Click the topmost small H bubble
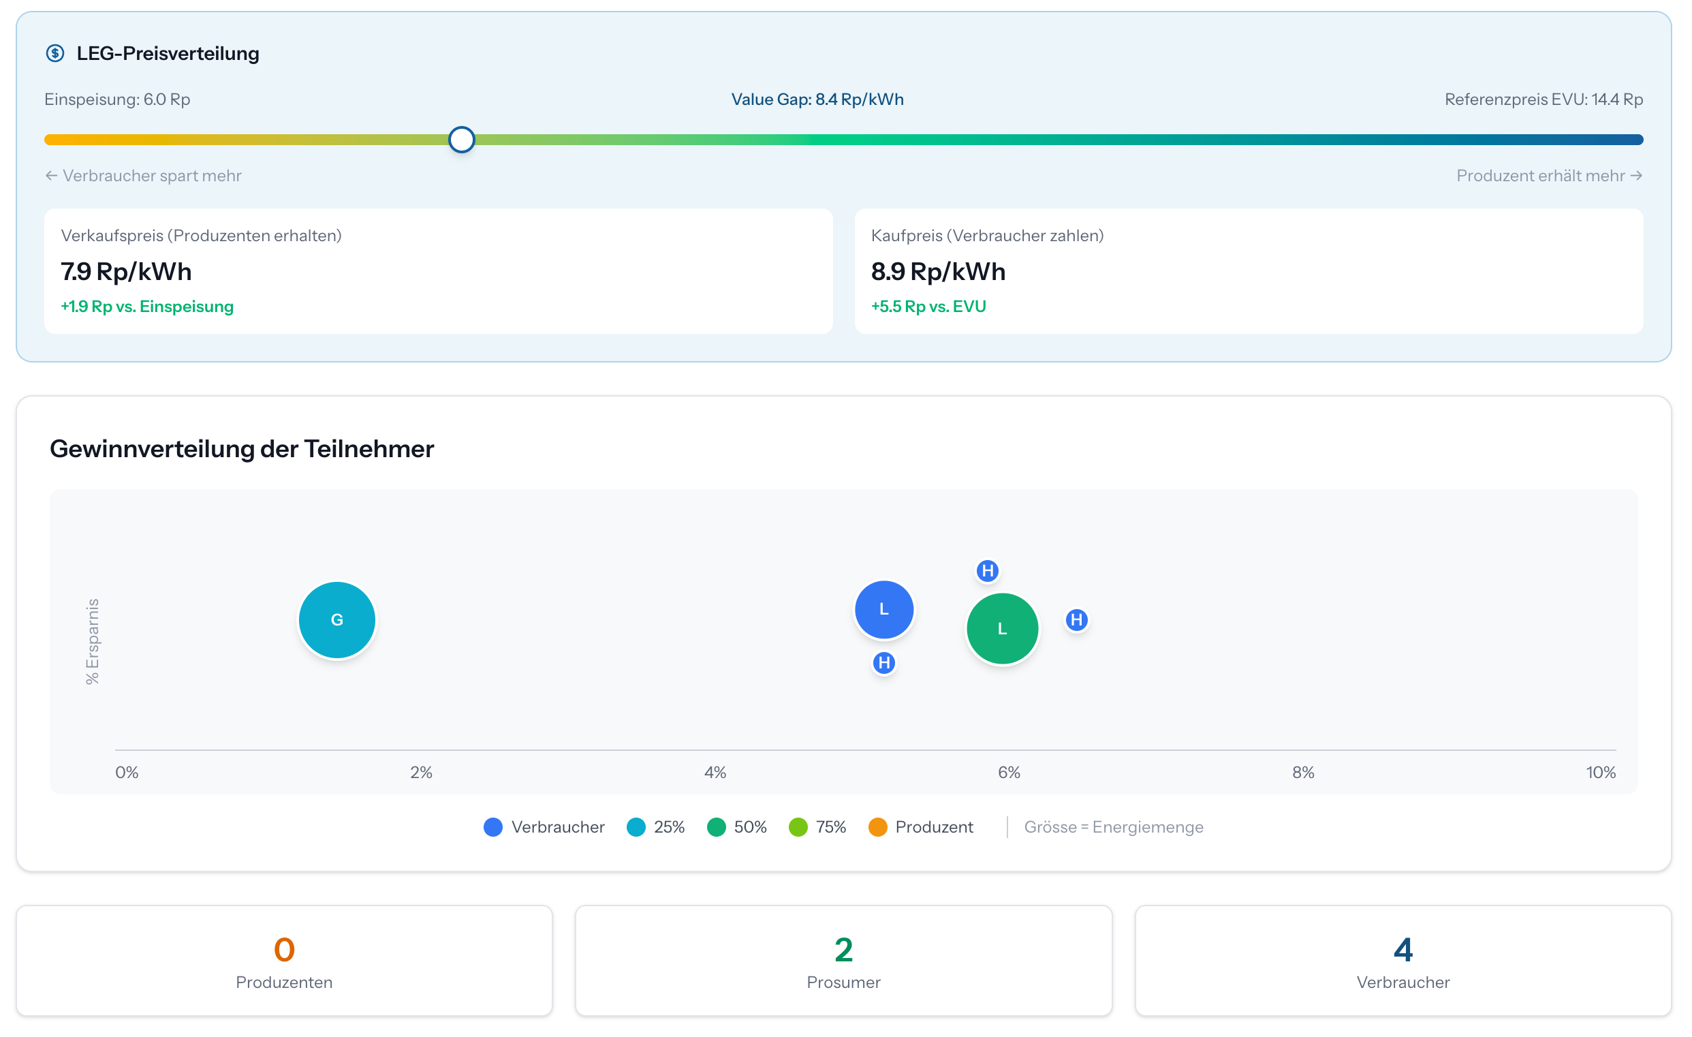Viewport: 1692px width, 1037px height. [987, 570]
